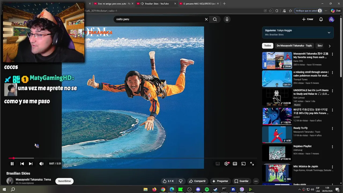Open options for the Tranquil Tunes video
Screen dimensions: 343x193
click(332, 73)
